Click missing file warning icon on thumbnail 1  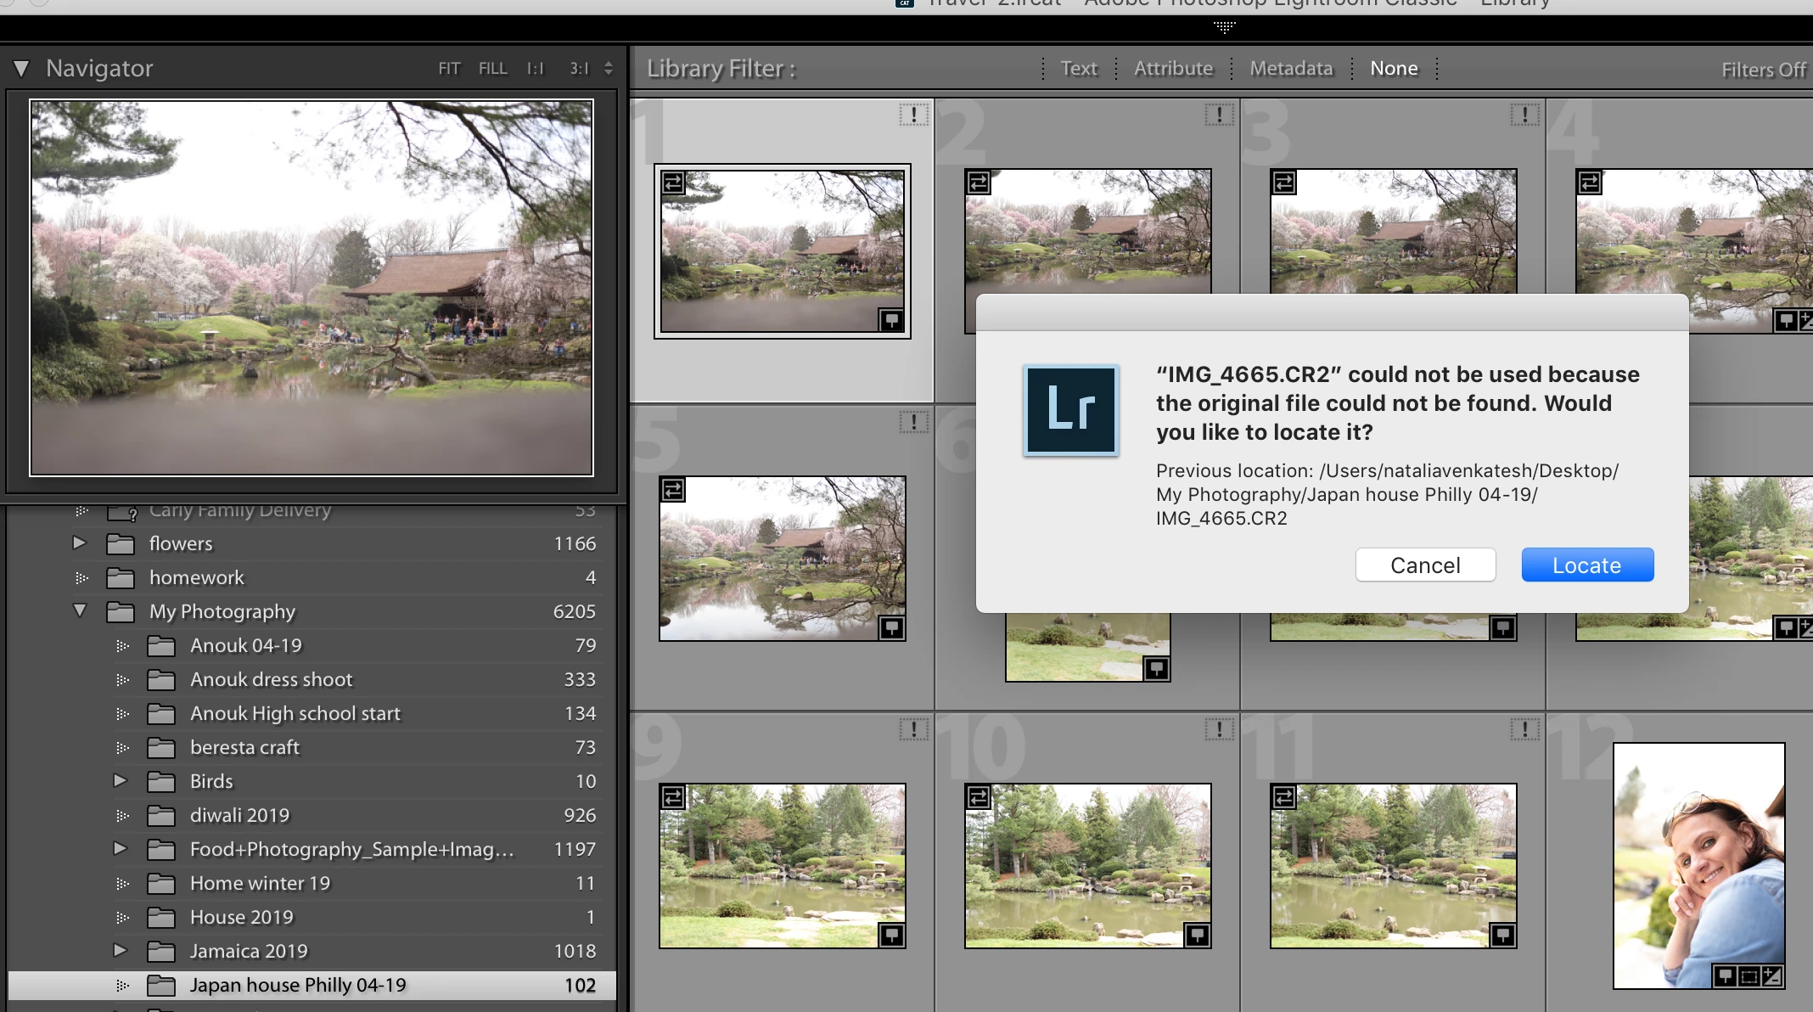[x=913, y=115]
